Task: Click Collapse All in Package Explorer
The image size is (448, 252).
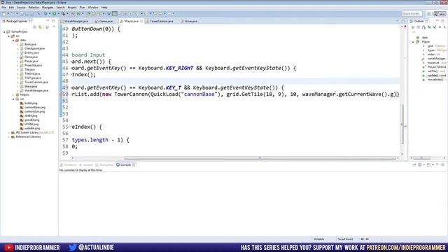Action: [x=34, y=27]
